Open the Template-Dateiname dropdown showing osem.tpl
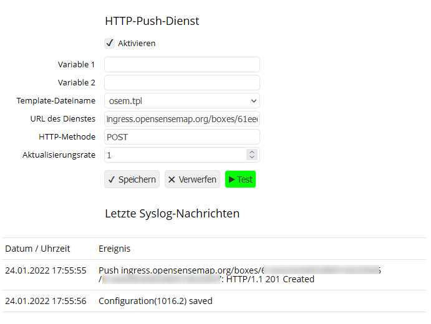 pos(182,100)
